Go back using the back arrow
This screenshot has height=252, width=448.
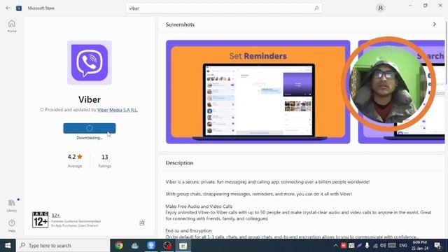pos(8,8)
